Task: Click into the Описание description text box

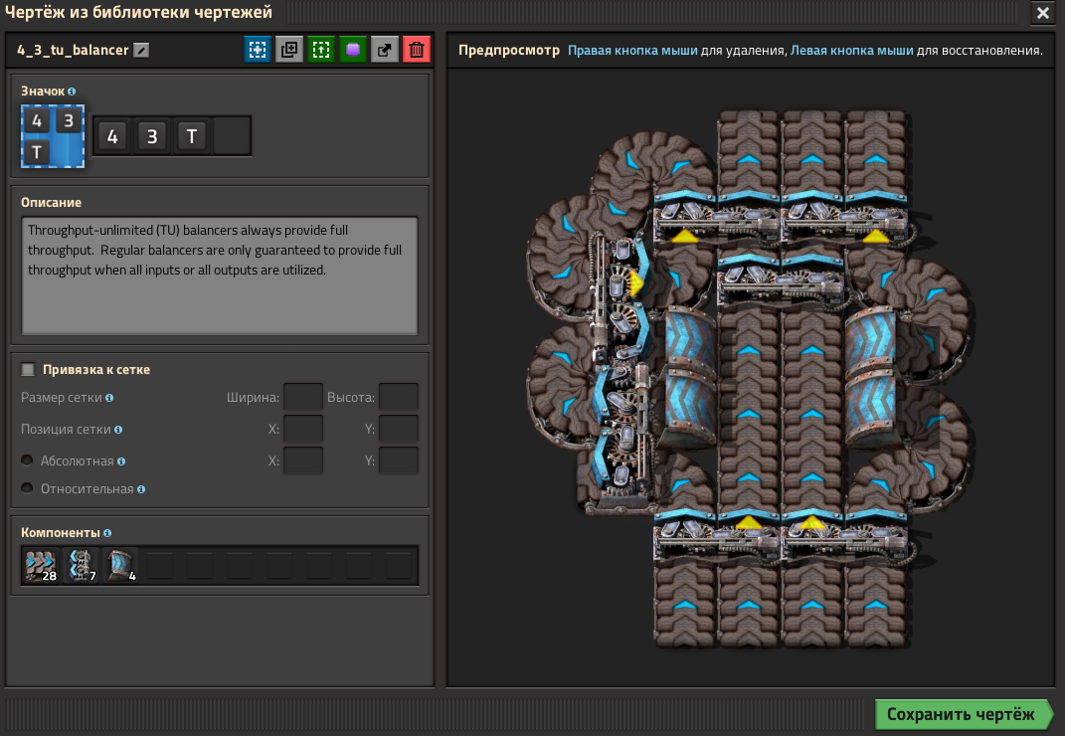Action: [x=220, y=276]
